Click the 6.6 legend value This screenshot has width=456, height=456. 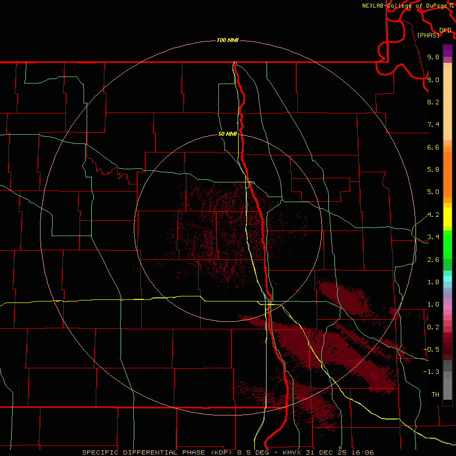[433, 147]
